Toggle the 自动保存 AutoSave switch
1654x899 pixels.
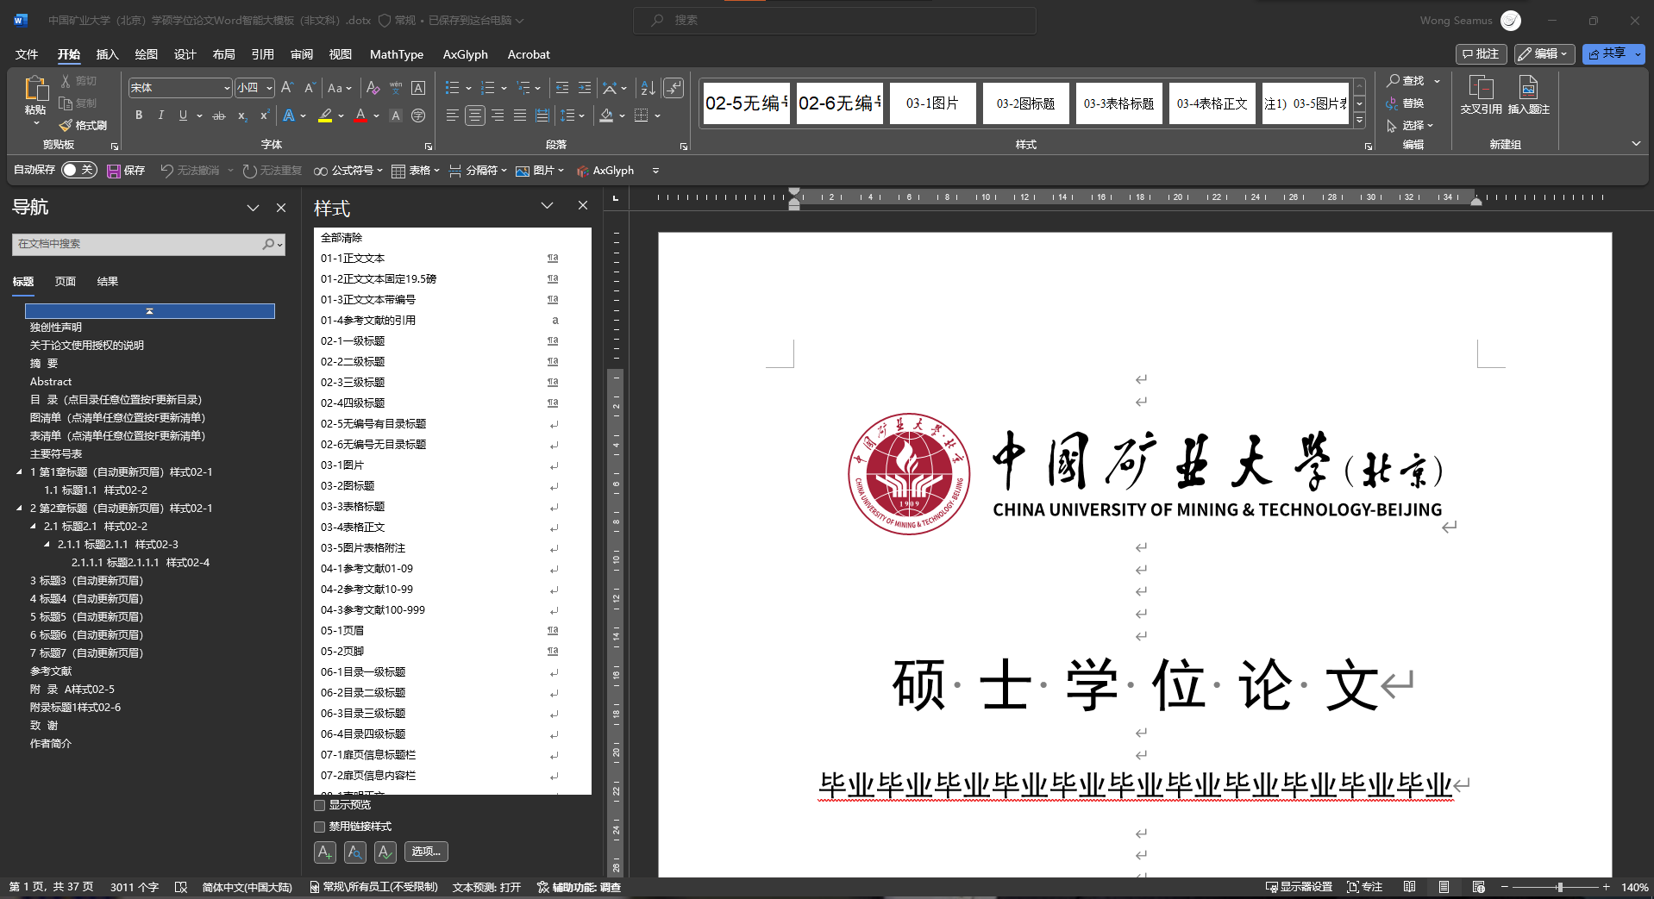coord(78,170)
